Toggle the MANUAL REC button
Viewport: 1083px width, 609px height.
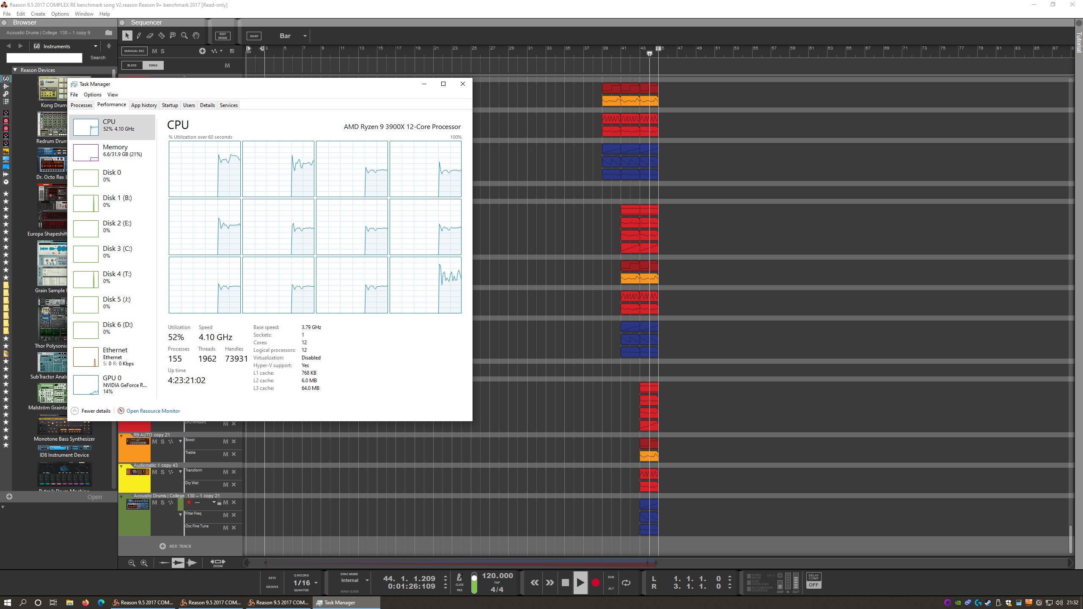135,51
